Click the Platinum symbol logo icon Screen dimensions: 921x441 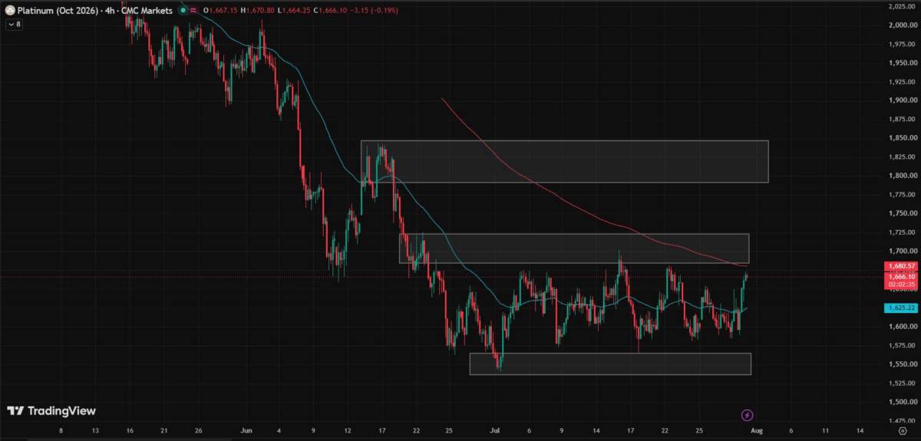(x=11, y=11)
